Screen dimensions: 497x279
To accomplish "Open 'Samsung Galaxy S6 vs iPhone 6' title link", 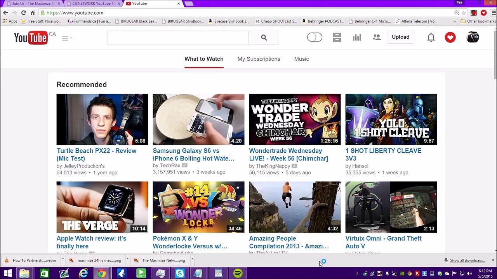I will [x=193, y=155].
